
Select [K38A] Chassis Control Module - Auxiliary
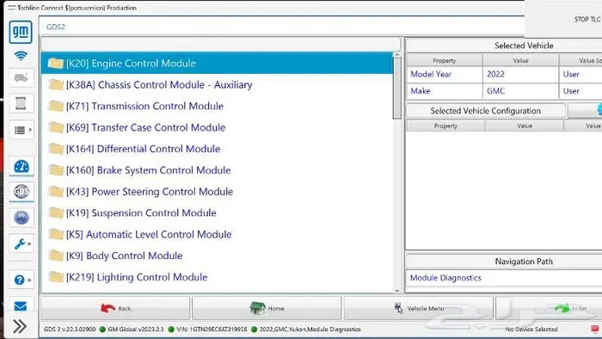tap(217, 84)
